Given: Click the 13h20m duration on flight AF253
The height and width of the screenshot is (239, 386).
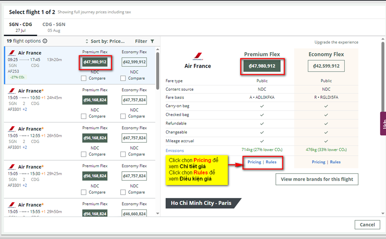Looking at the screenshot, I should click(54, 60).
